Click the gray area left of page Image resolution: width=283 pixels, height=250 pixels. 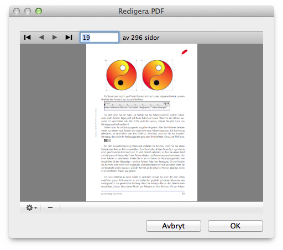click(x=53, y=122)
